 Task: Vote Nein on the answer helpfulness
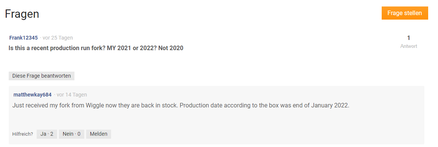click(71, 134)
